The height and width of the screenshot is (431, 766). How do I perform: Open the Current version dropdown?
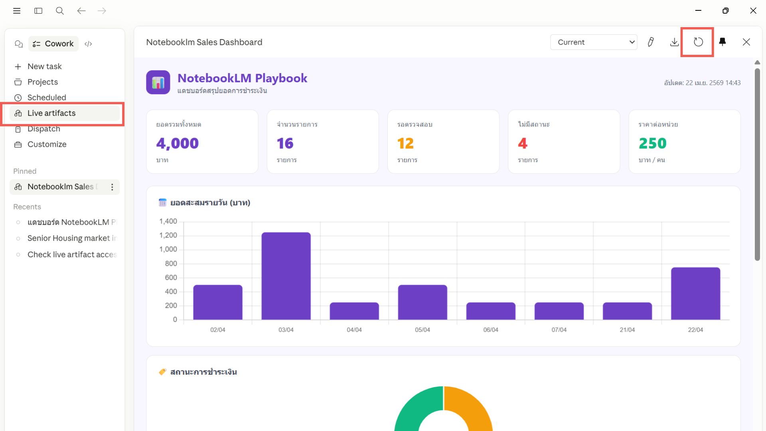[593, 42]
